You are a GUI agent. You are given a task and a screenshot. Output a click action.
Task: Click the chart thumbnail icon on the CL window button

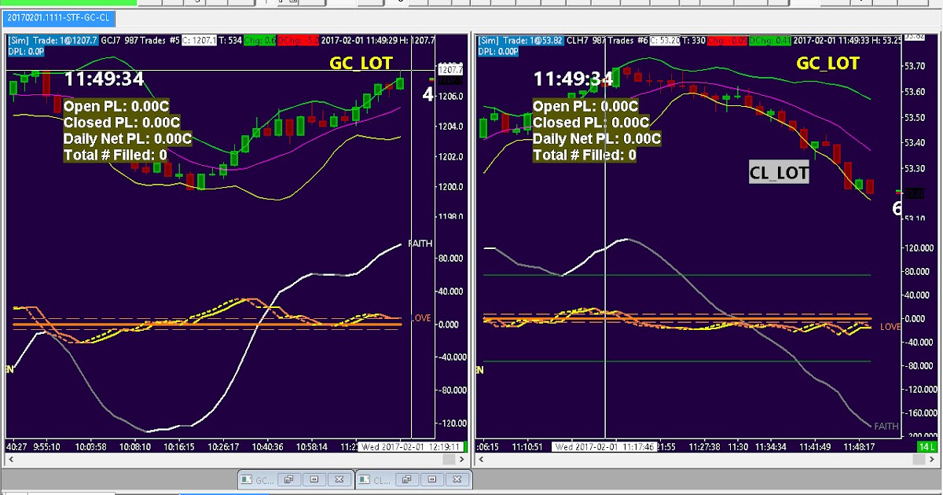click(363, 479)
